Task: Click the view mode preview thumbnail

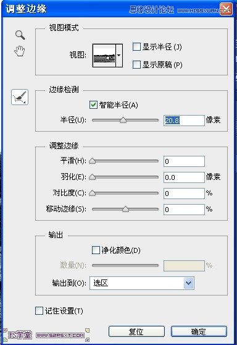Action: [104, 56]
